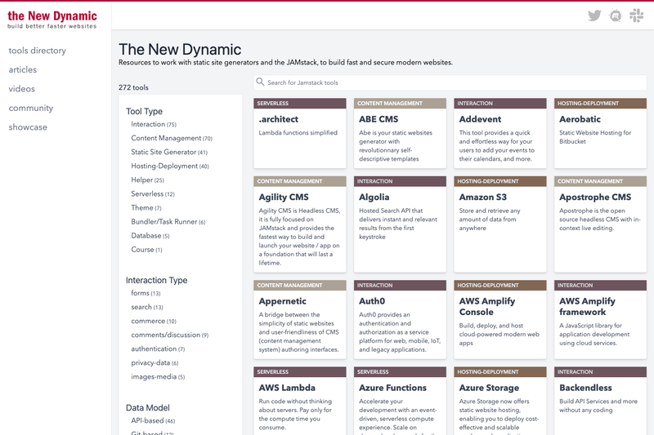Go to articles section
The width and height of the screenshot is (654, 435).
point(23,69)
